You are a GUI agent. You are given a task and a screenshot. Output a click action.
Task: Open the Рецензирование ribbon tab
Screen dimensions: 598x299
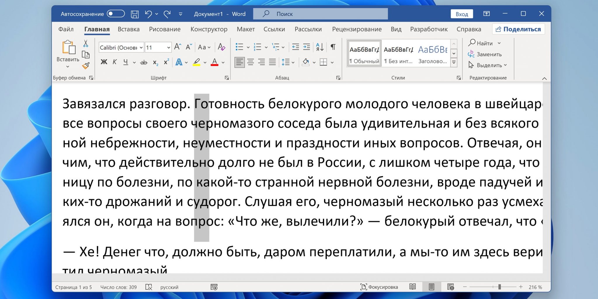coord(357,29)
